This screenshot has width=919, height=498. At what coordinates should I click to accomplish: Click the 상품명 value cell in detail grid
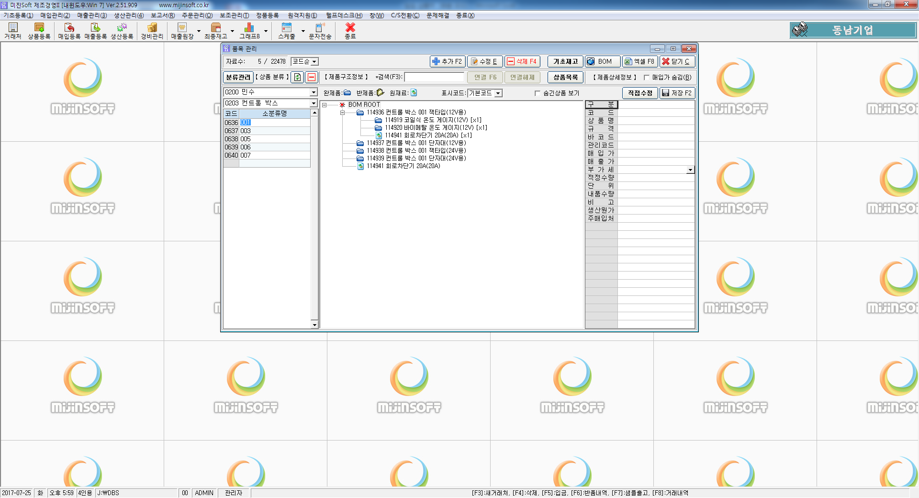pos(656,121)
